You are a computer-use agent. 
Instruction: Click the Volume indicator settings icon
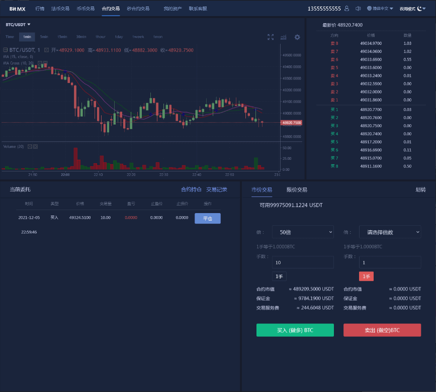[x=30, y=146]
